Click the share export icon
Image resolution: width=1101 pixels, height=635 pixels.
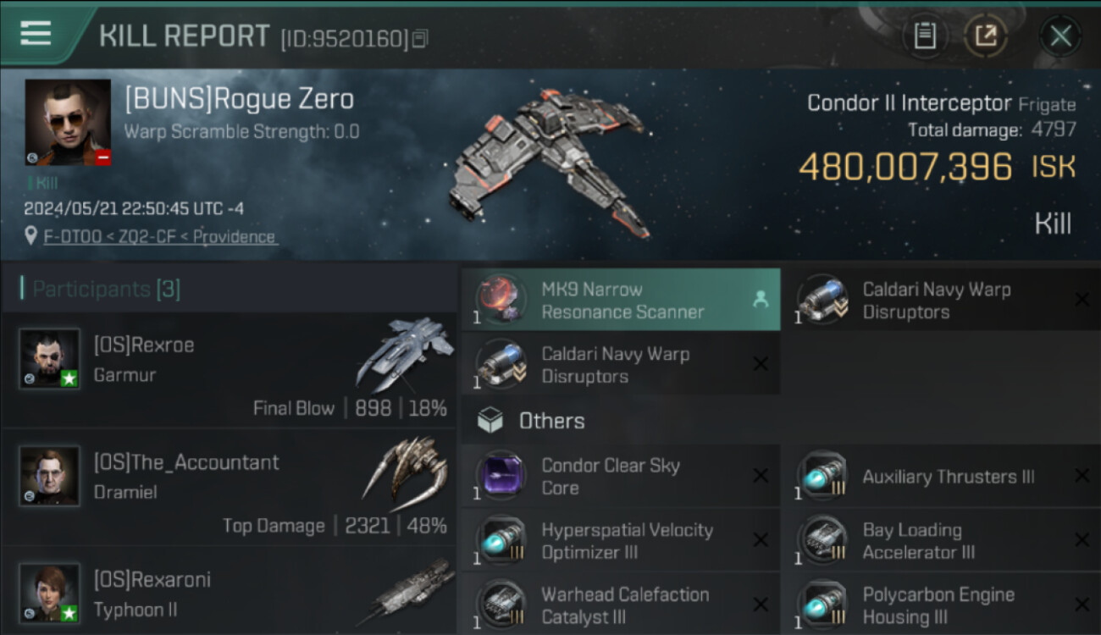coord(986,36)
